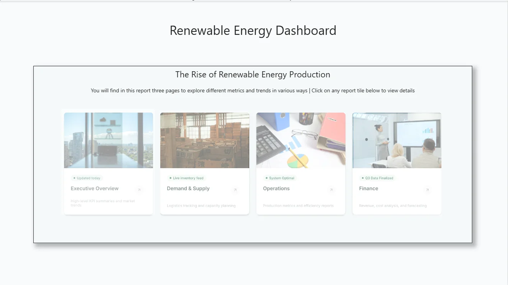Image resolution: width=508 pixels, height=285 pixels.
Task: Select "Revenue, cost analysis, and forecasting" text
Action: 393,206
